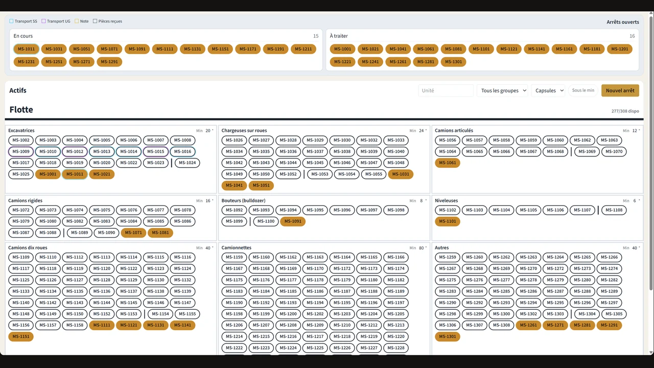Adjust the Min value for Camions rigides
654x368 pixels.
click(x=209, y=201)
